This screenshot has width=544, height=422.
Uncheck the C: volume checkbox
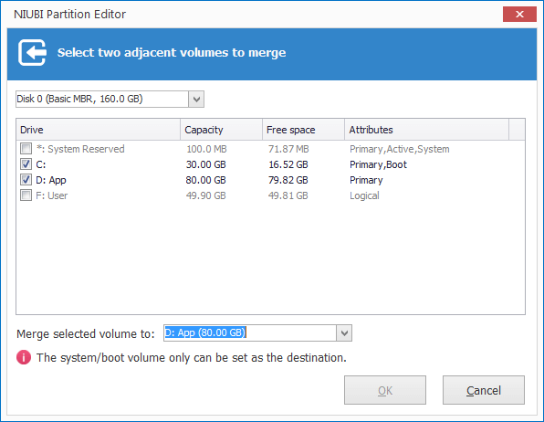coord(26,164)
